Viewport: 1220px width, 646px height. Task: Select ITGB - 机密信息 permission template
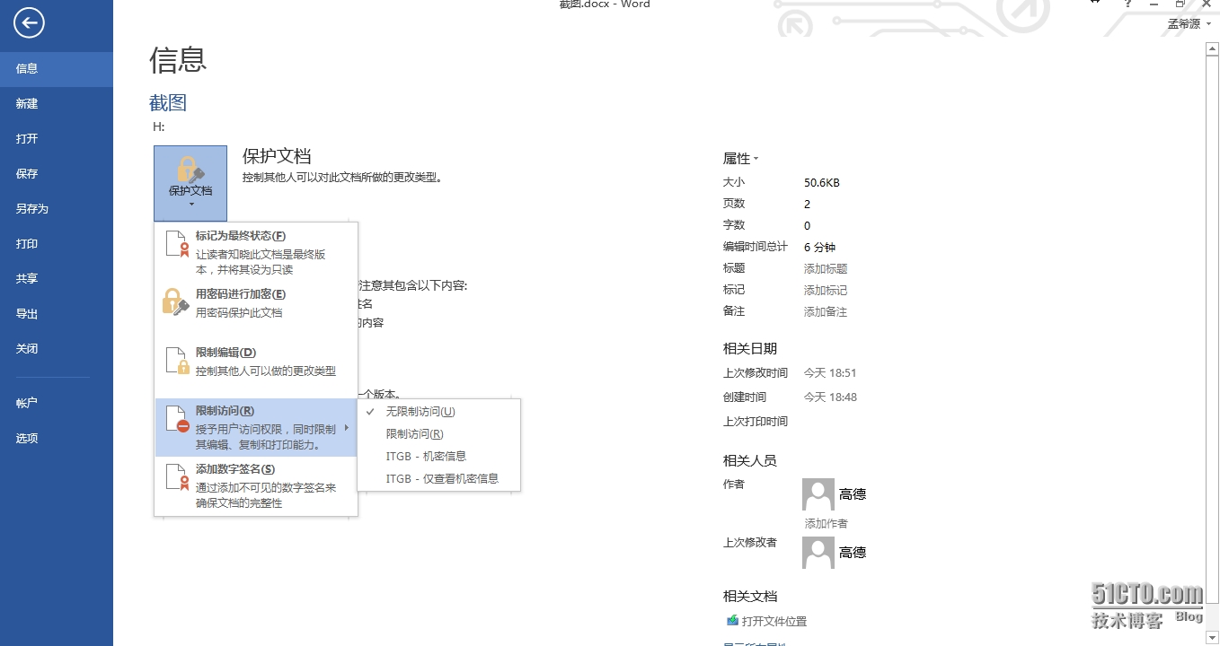[x=426, y=456]
